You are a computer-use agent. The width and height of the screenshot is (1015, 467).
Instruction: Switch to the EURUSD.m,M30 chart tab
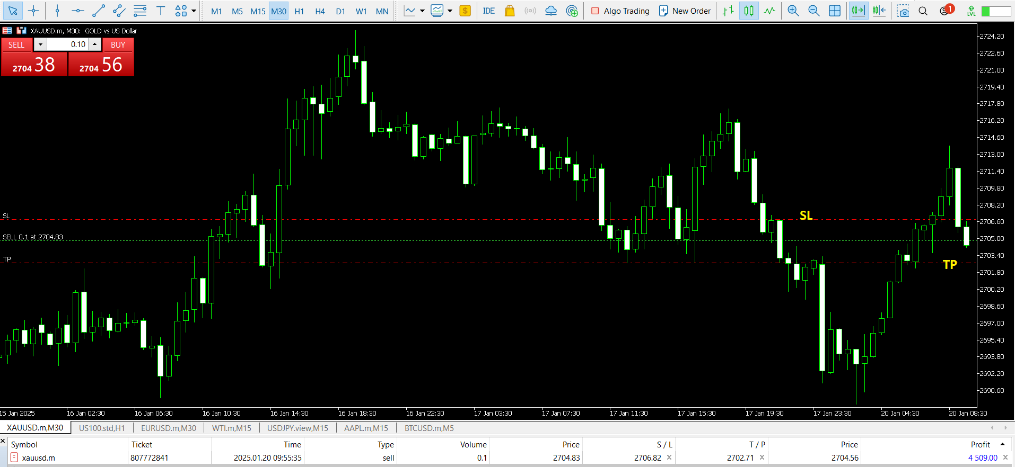pyautogui.click(x=168, y=428)
